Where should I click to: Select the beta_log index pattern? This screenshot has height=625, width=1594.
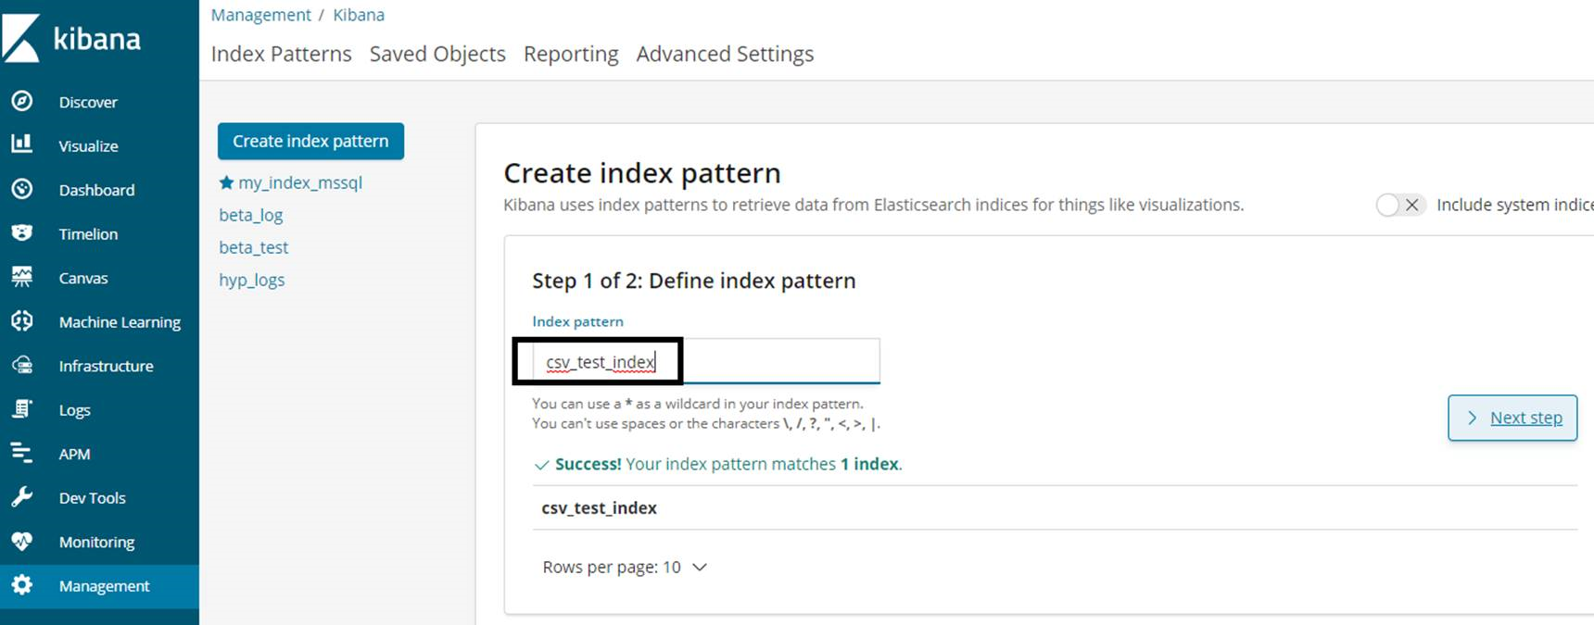tap(251, 215)
